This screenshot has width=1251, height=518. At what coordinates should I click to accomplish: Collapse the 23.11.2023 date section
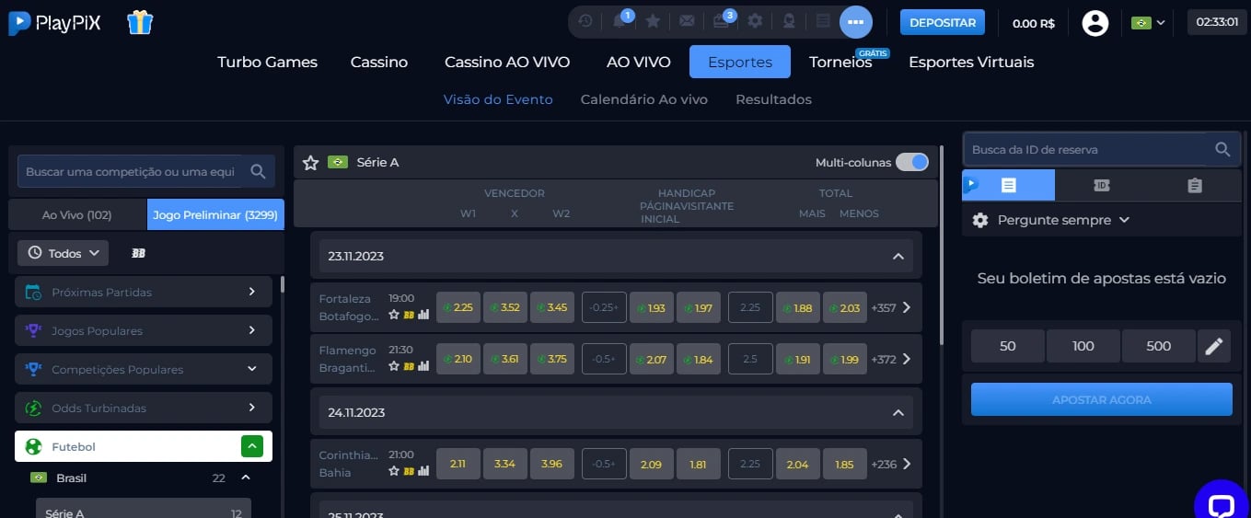click(x=898, y=256)
